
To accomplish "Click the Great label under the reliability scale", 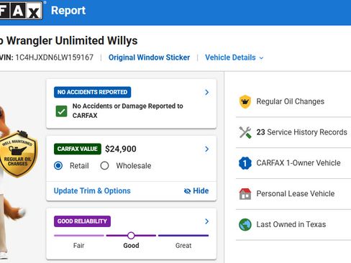I will [183, 246].
